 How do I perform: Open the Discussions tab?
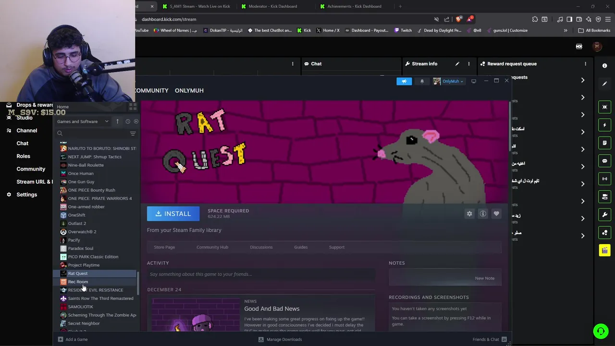coord(261,247)
